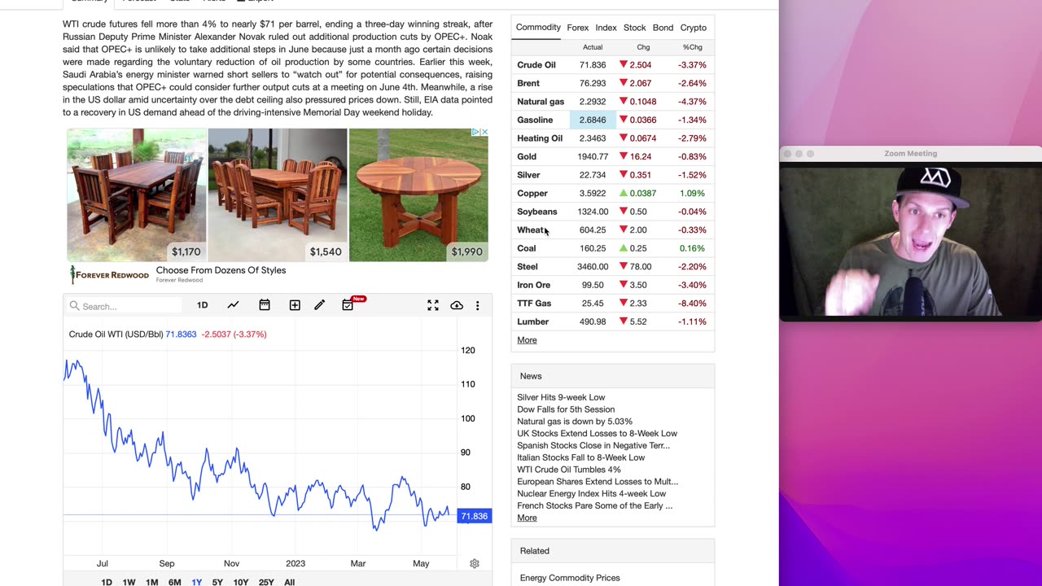The height and width of the screenshot is (586, 1042).
Task: Switch to the Forex tab
Action: 578,28
